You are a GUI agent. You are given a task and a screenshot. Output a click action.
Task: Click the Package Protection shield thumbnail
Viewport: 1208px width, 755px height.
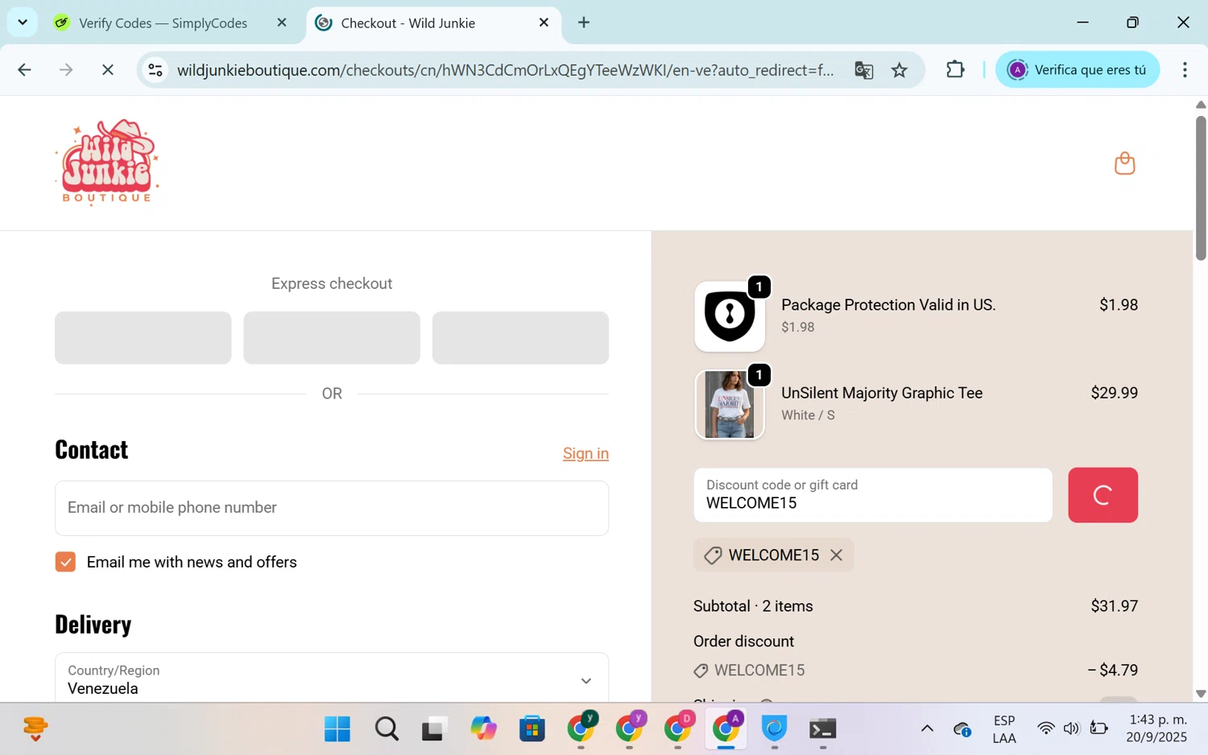(x=730, y=316)
